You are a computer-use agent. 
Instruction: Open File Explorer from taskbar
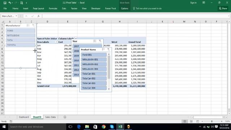87,127
